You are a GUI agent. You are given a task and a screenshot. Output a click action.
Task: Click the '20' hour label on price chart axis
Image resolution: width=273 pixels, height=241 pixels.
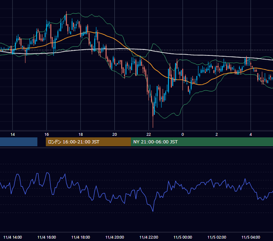114,135
